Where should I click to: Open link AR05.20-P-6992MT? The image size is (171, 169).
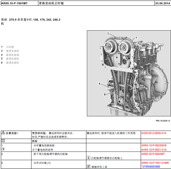[153, 154]
